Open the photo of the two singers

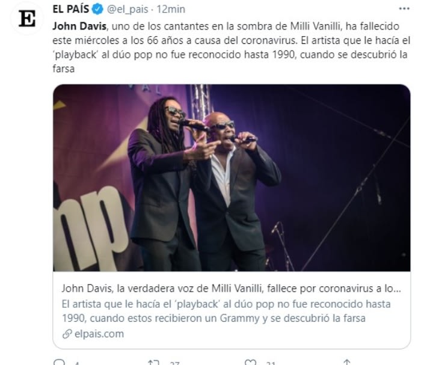click(232, 177)
